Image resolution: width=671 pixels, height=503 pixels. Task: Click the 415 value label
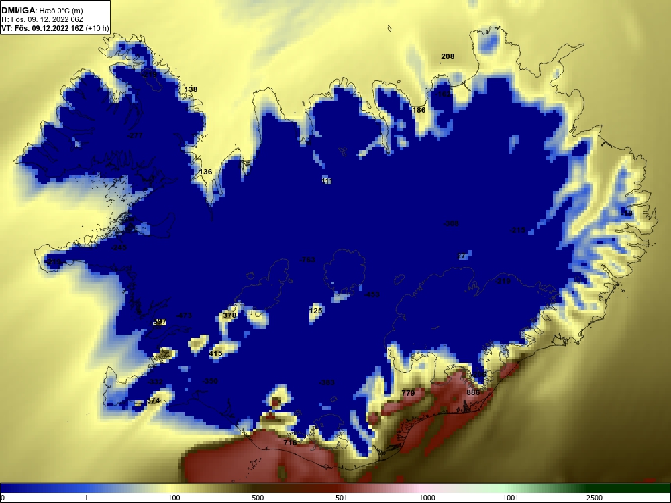[215, 353]
